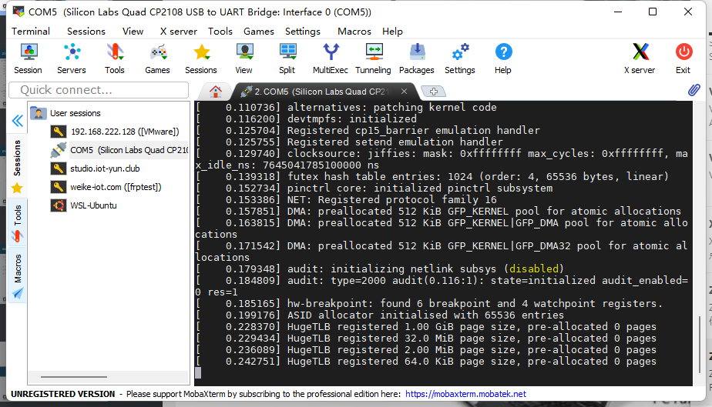Open the Settings gear toolbar icon
This screenshot has width=712, height=407.
pos(460,58)
